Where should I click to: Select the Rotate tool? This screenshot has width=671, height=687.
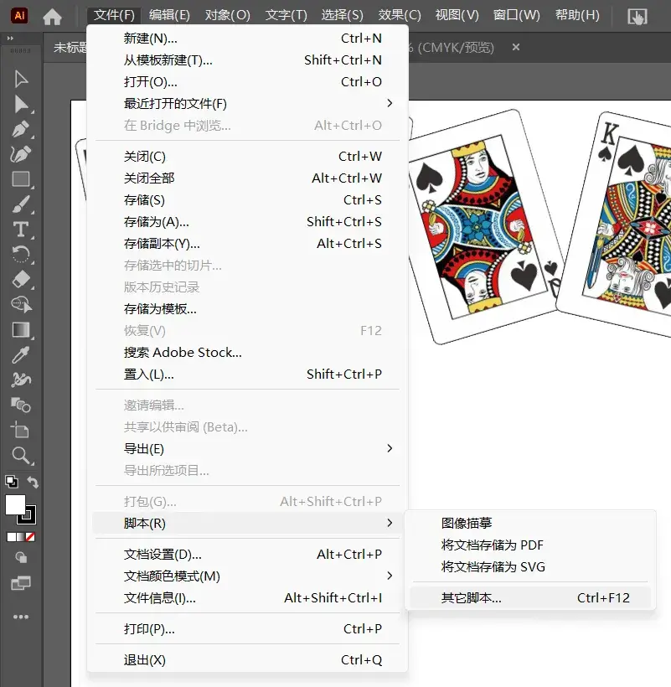coord(21,254)
